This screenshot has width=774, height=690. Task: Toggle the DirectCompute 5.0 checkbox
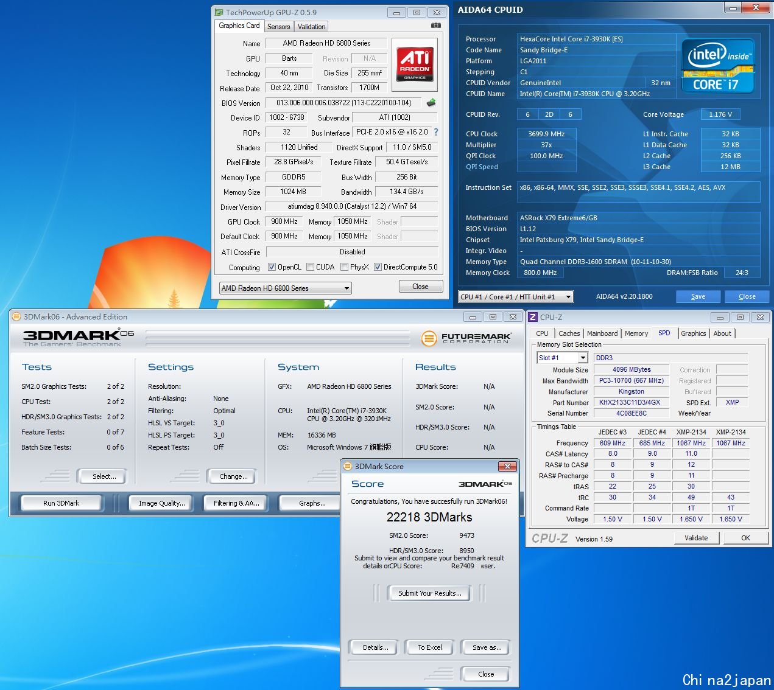[x=378, y=267]
